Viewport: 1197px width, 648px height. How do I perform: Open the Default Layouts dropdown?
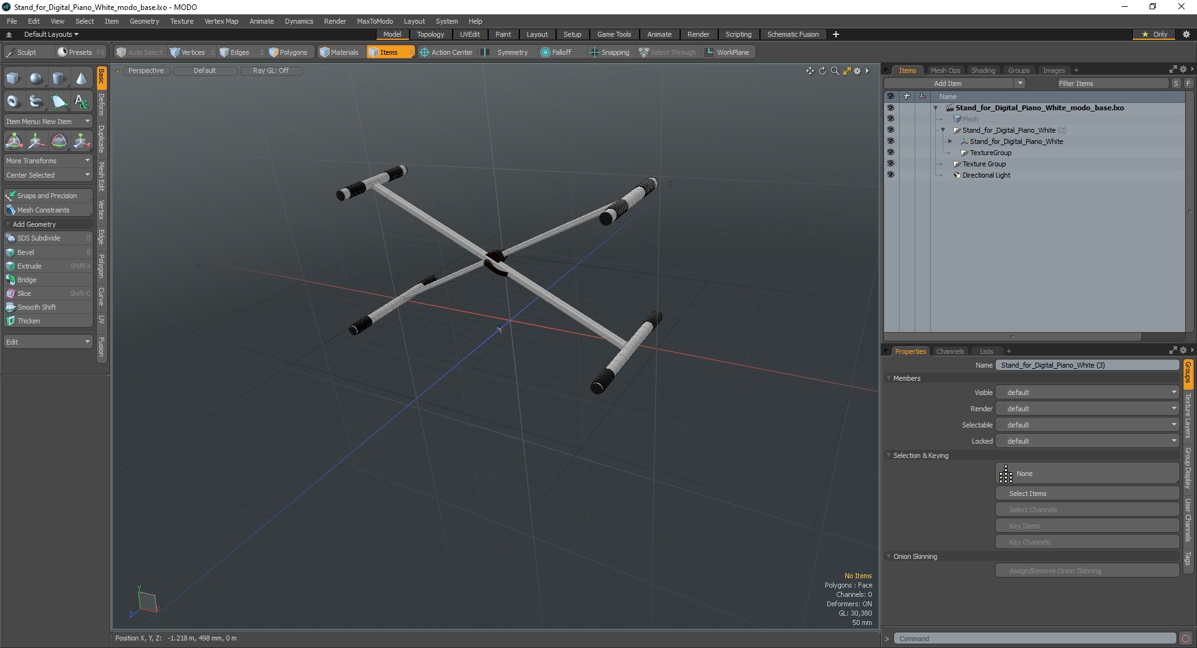pyautogui.click(x=51, y=34)
